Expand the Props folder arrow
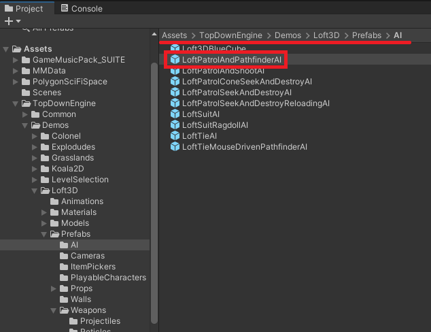The image size is (431, 332). [x=54, y=288]
